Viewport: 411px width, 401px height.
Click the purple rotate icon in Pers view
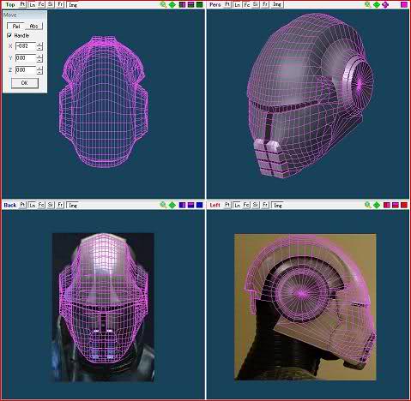[385, 5]
